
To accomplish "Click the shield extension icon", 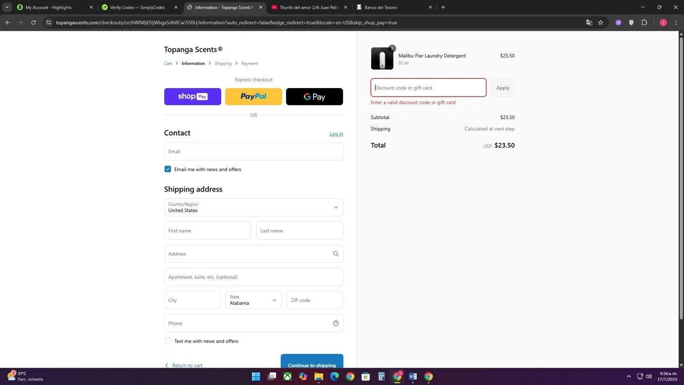I will (631, 22).
